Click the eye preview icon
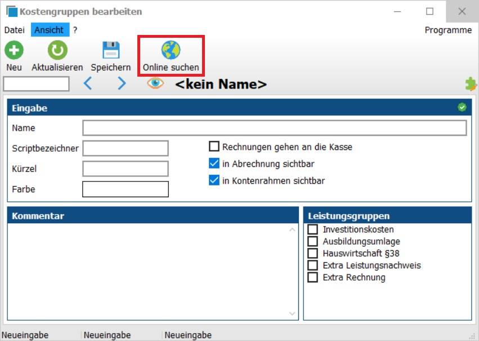The height and width of the screenshot is (341, 479). (x=155, y=83)
